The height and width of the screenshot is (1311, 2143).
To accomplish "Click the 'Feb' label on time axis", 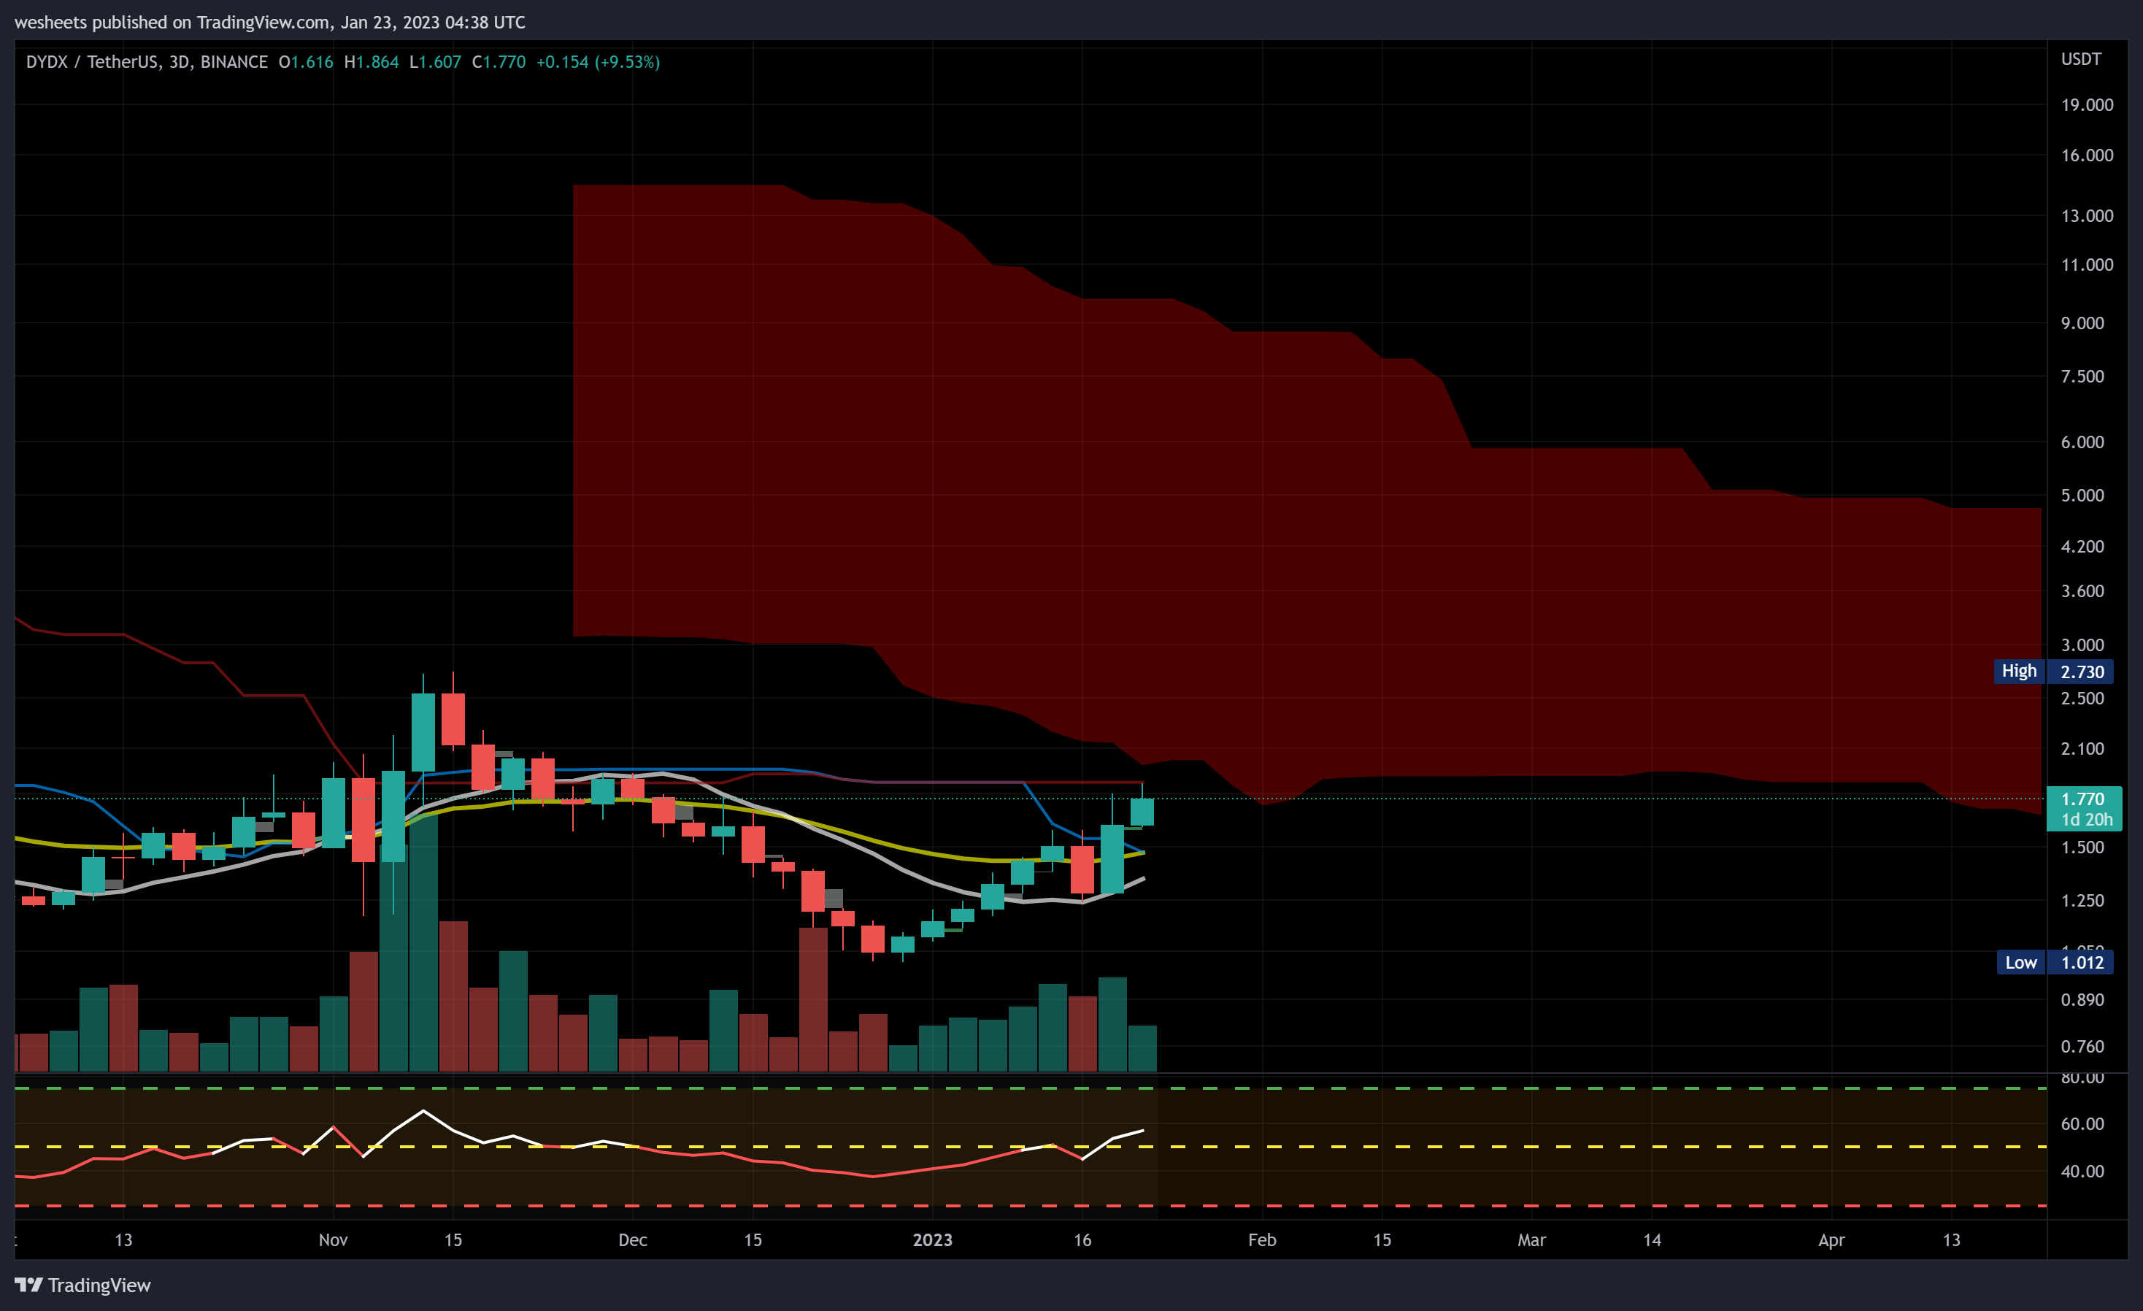I will pos(1262,1239).
